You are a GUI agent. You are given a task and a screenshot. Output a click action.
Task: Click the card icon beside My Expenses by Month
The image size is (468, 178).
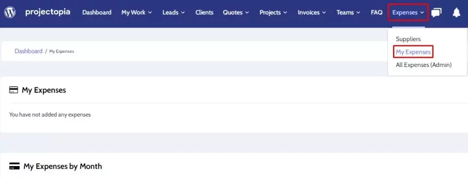pyautogui.click(x=15, y=166)
